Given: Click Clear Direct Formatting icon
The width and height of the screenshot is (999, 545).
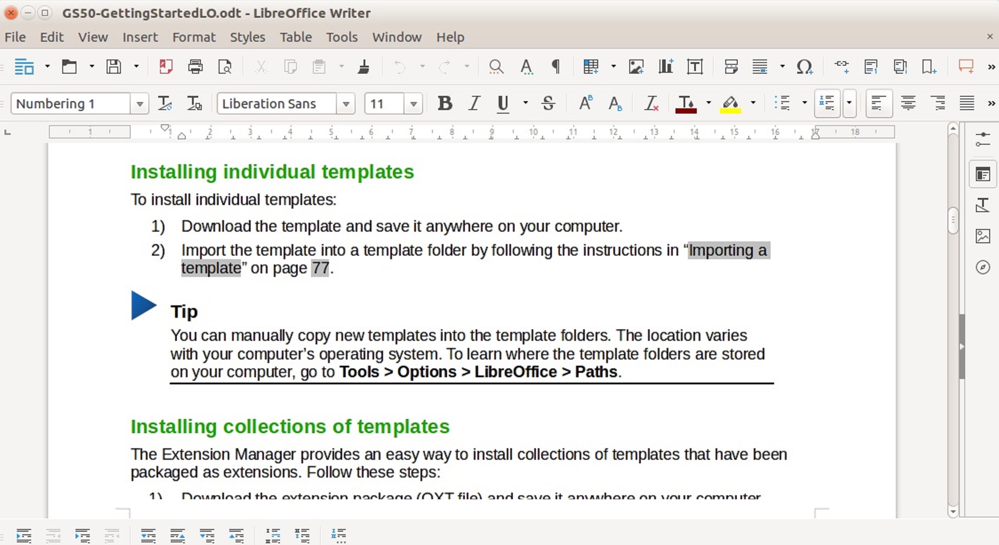Looking at the screenshot, I should tap(651, 103).
